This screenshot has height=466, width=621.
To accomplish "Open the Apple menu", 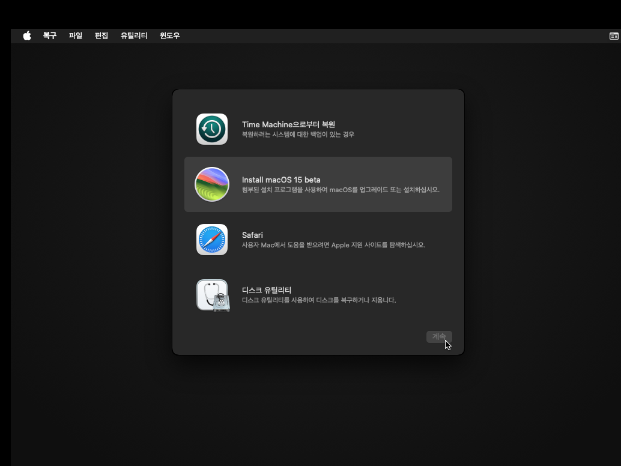I will tap(27, 36).
